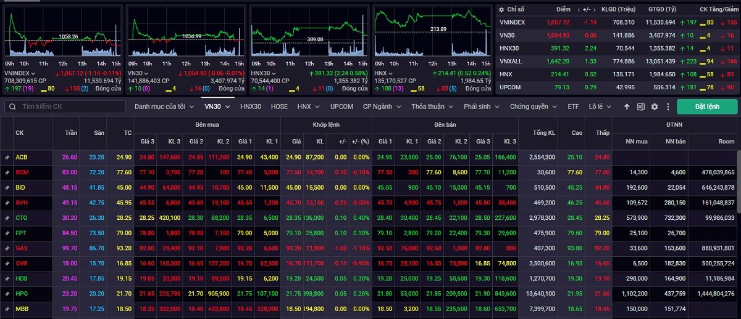Open the VNINDEX intraday chart
The image size is (741, 319).
(63, 33)
